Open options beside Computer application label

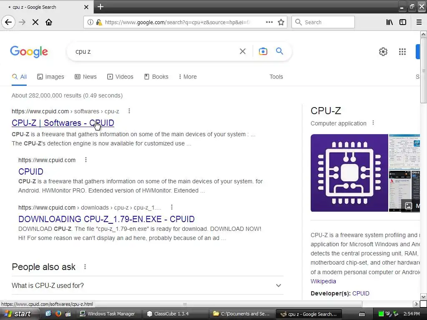(x=373, y=123)
